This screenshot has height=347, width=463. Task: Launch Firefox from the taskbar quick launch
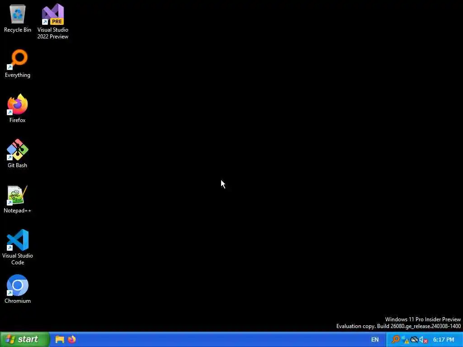point(72,339)
